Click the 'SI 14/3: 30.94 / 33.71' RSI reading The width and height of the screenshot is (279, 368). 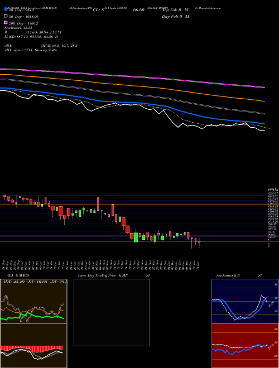coord(44,32)
